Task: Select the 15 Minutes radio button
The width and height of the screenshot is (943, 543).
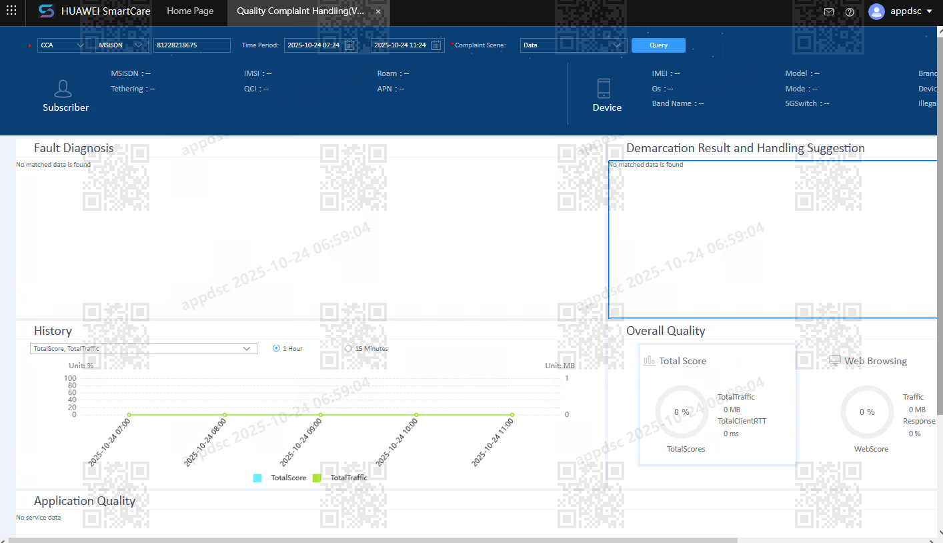Action: coord(348,348)
